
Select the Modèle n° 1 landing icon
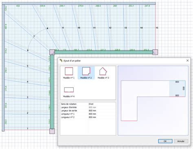coord(69,71)
